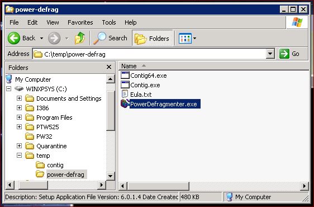
Task: Select the Contig64.exe file icon
Action: [125, 76]
